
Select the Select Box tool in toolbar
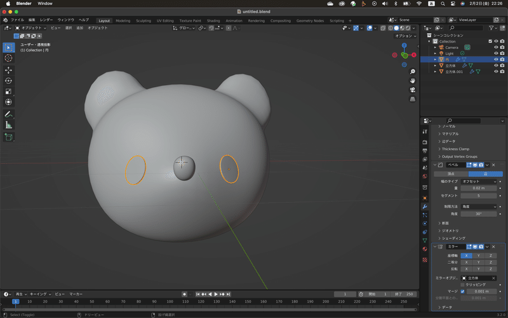9,47
